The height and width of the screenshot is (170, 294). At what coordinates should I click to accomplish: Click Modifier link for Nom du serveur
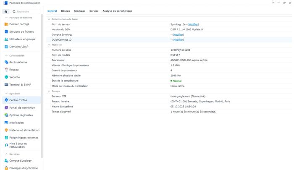coord(193,24)
